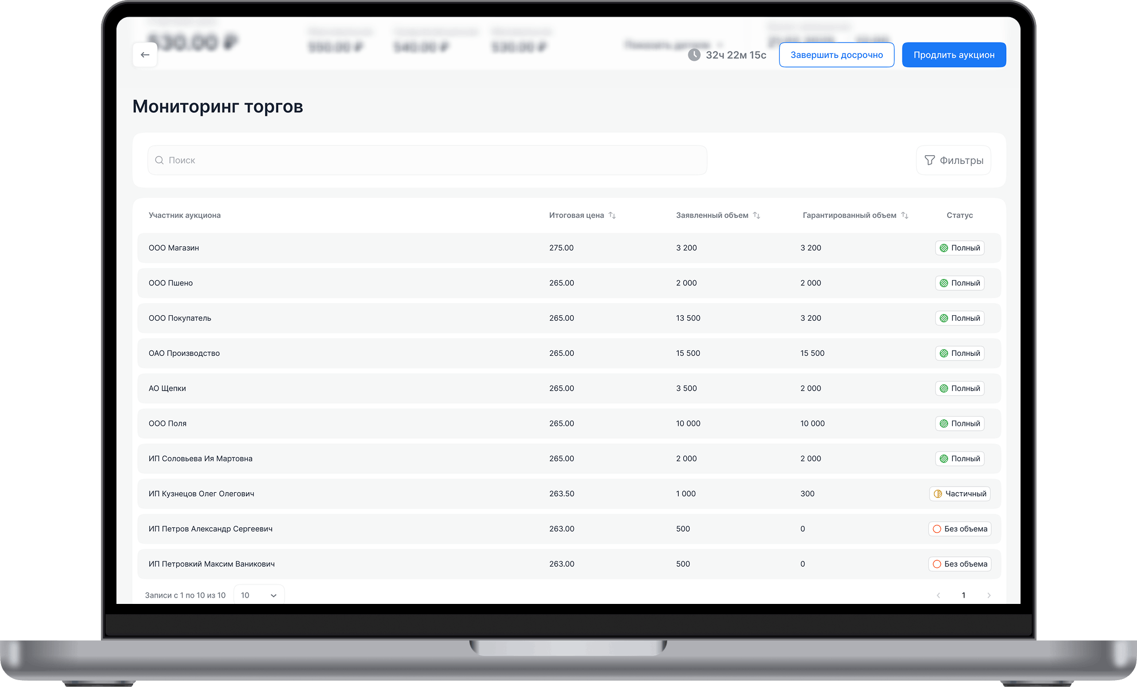Click the back arrow button

145,55
